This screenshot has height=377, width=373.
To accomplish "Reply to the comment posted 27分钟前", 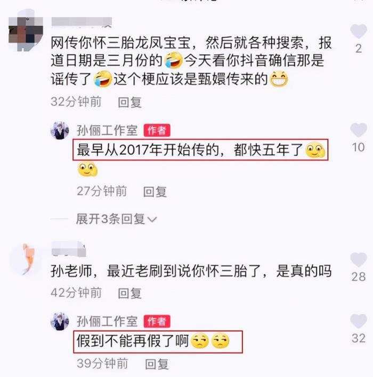I will (155, 191).
